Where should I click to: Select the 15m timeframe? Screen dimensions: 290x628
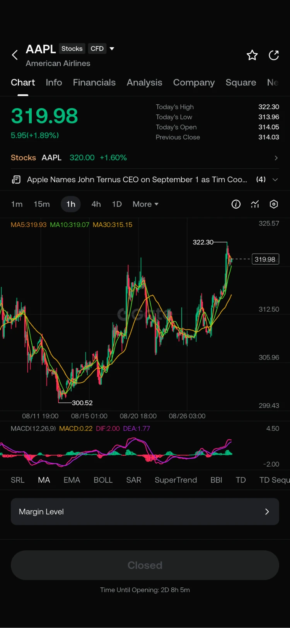point(42,204)
